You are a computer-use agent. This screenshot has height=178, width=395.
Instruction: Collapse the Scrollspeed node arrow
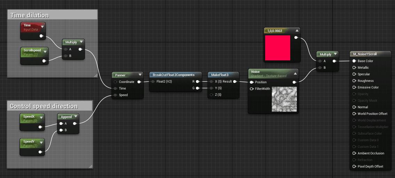(x=45, y=52)
